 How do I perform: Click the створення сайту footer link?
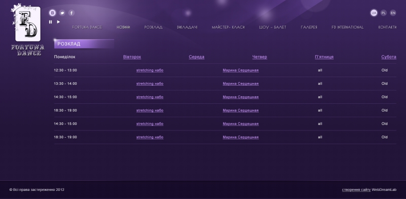pos(356,189)
